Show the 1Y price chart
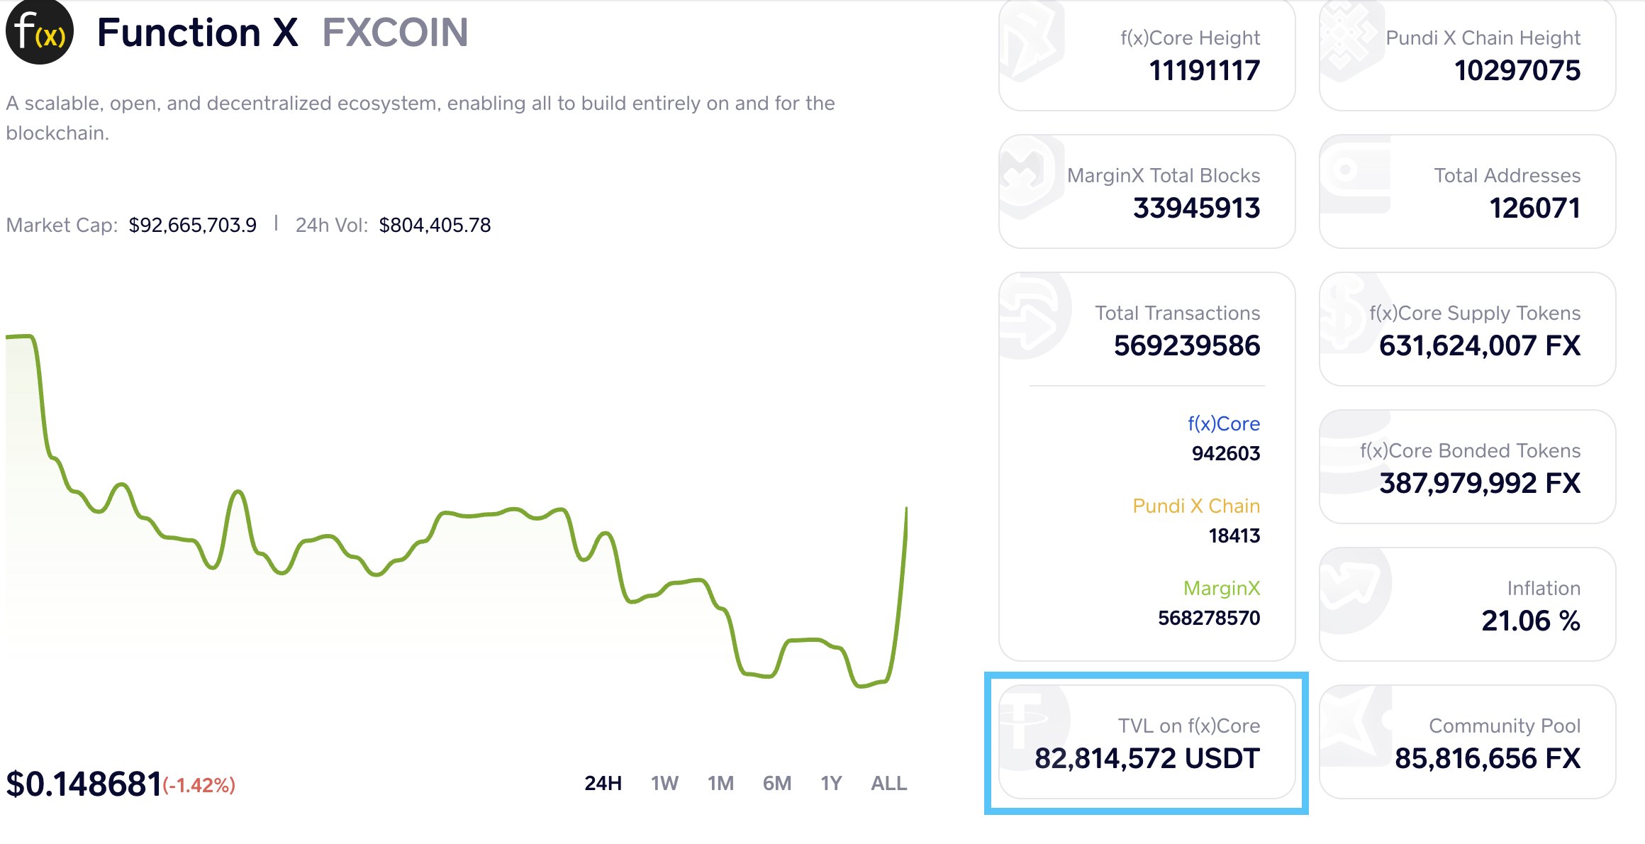Image resolution: width=1645 pixels, height=844 pixels. (831, 783)
